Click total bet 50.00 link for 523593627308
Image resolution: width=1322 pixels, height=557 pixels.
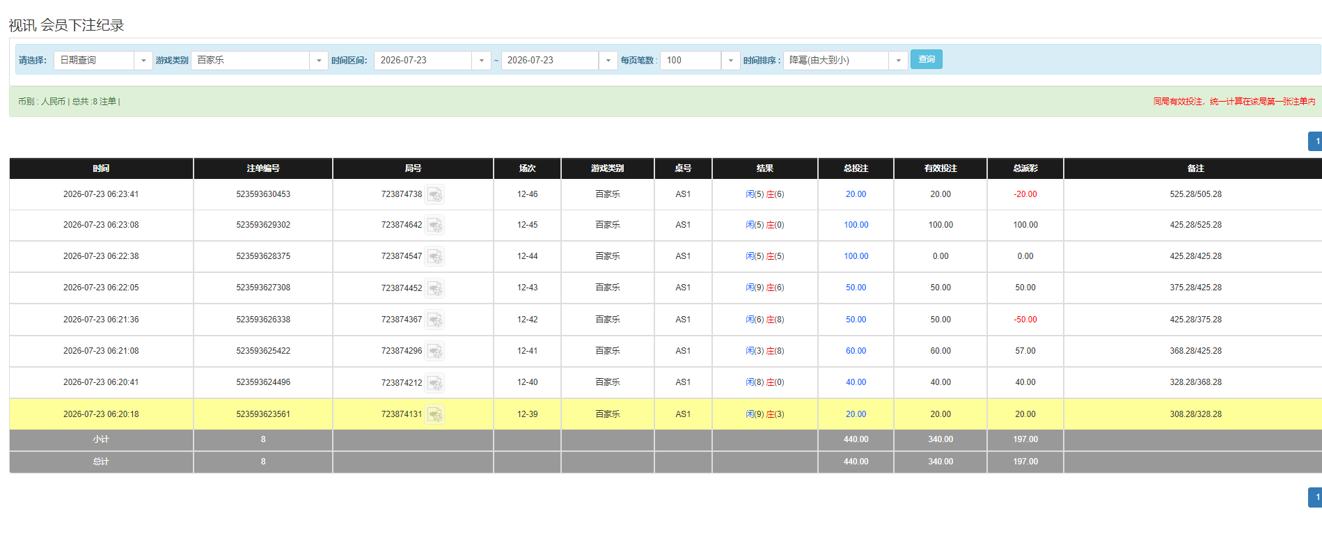(x=856, y=288)
